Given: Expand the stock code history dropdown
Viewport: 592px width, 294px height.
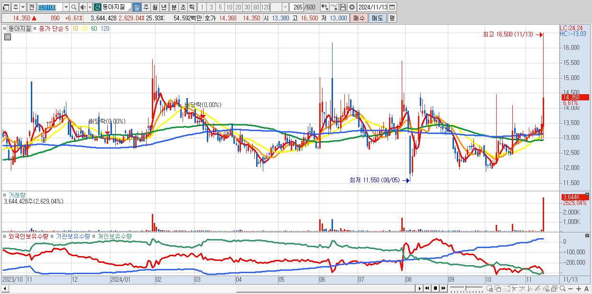Looking at the screenshot, I should click(x=66, y=7).
